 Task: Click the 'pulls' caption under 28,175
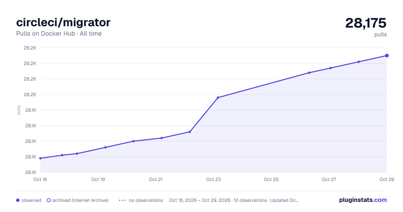380,34
